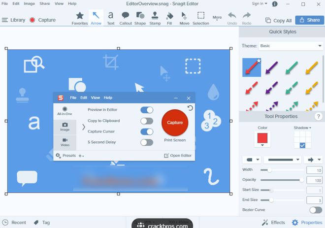325x228 pixels.
Task: Click the Undo arrow
Action: (232, 18)
